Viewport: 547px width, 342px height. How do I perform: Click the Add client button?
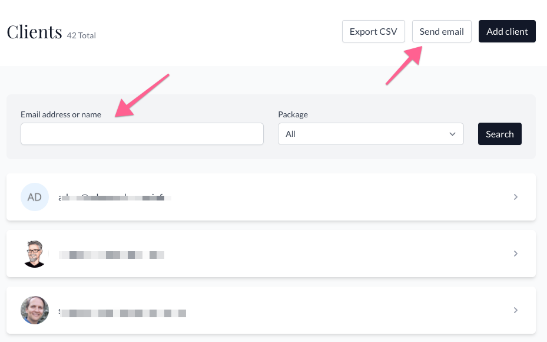click(x=507, y=31)
